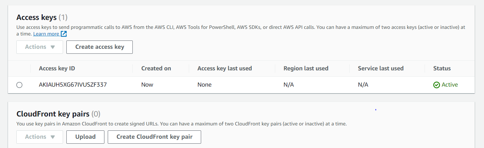Click the Create access key button
Viewport: 484px width, 148px height.
coord(99,47)
